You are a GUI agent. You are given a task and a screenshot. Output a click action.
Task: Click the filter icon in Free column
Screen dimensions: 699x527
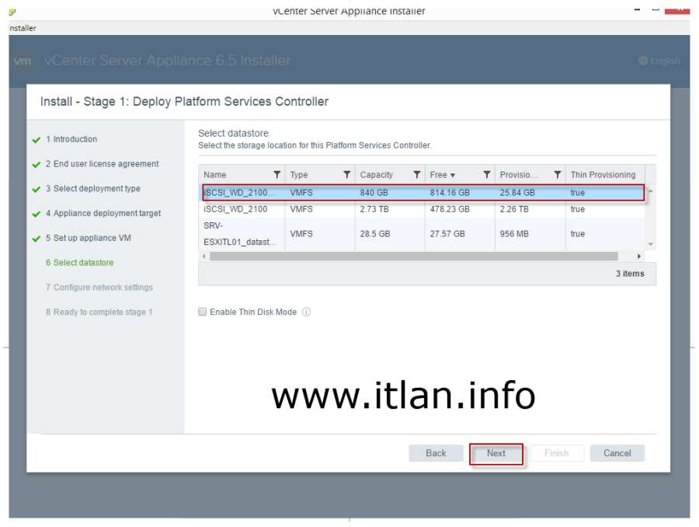487,175
